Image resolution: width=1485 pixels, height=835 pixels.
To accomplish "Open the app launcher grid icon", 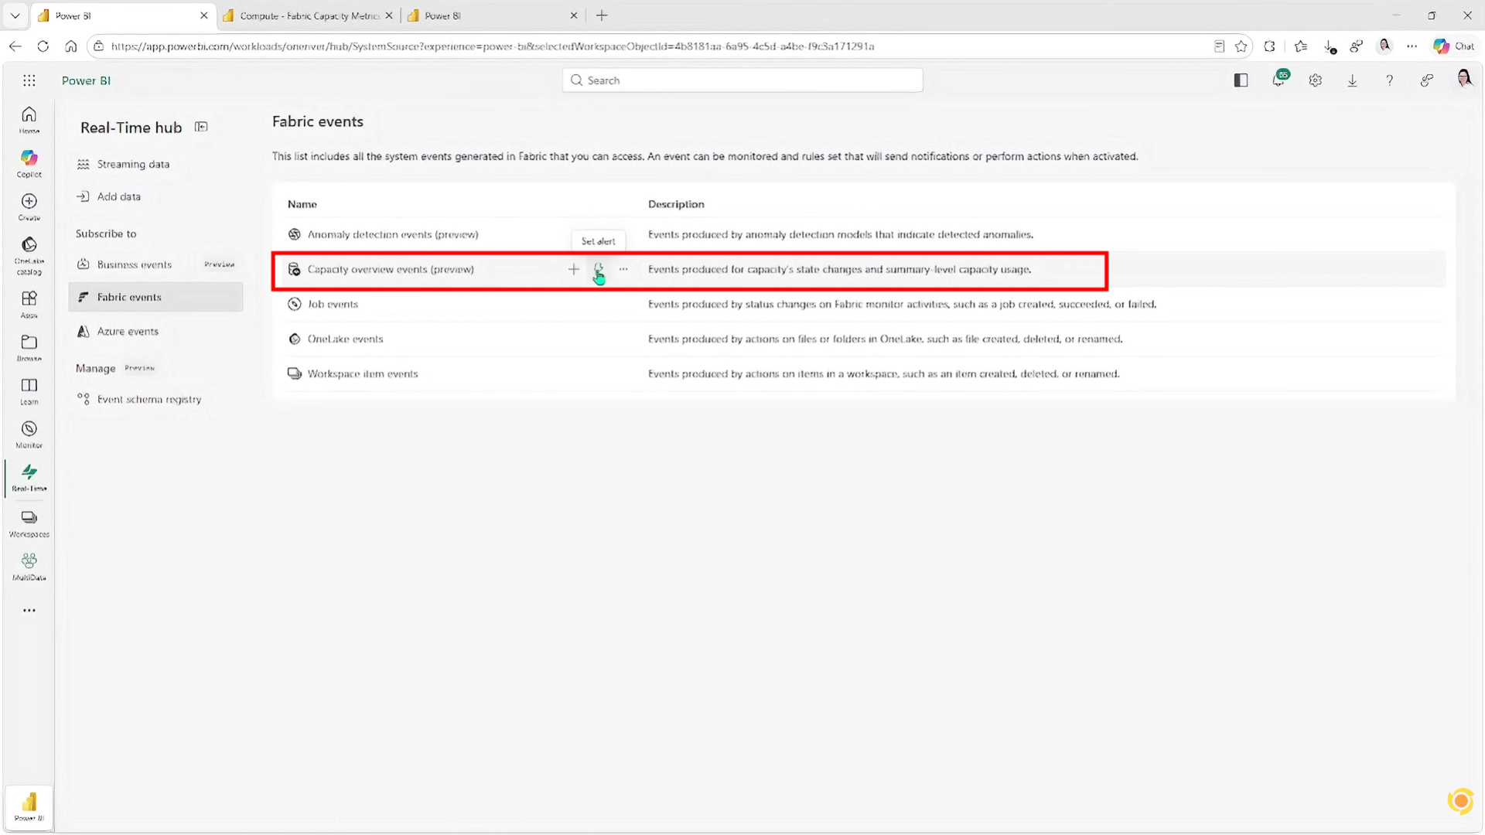I will [29, 80].
